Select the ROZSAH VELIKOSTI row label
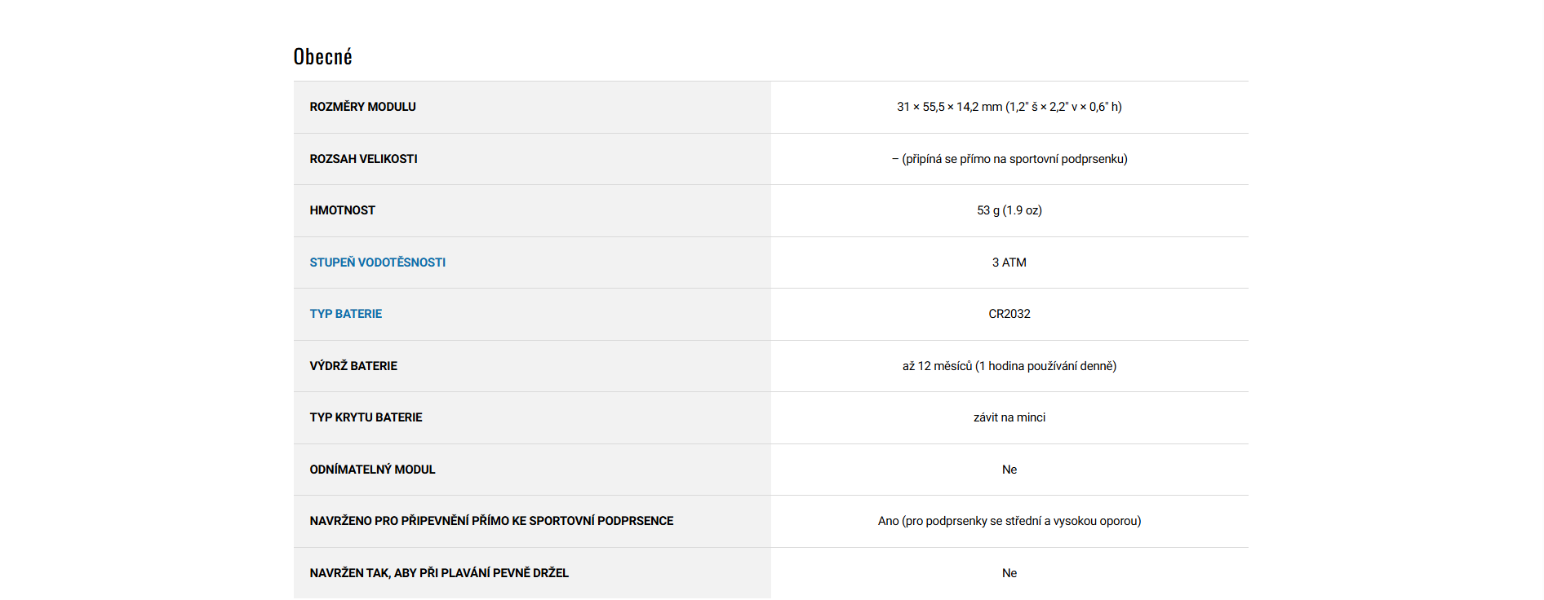 coord(363,159)
